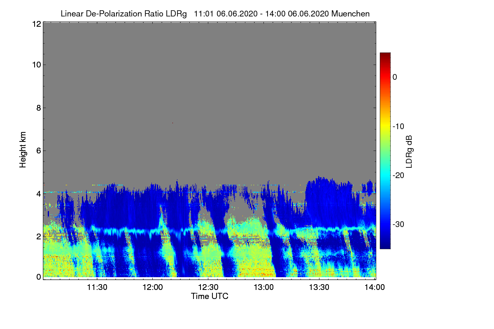Click the colorbar value '-30'
The width and height of the screenshot is (494, 329).
398,224
